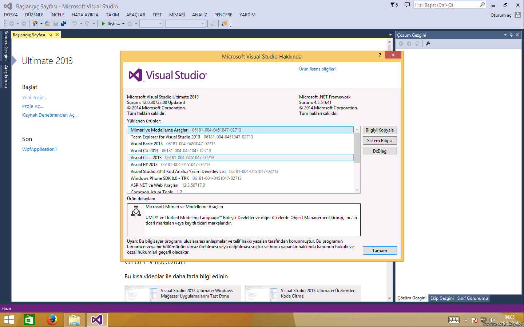Image resolution: width=524 pixels, height=327 pixels.
Task: Open the DÜZENLE menu
Action: pyautogui.click(x=34, y=15)
